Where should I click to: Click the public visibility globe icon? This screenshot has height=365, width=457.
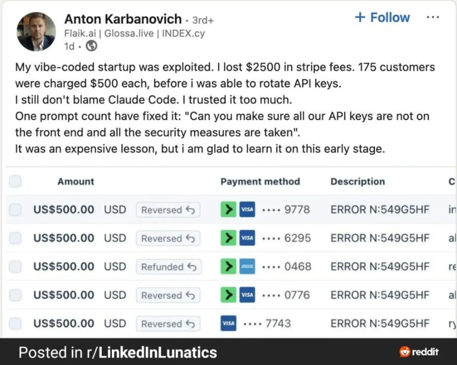pos(91,46)
